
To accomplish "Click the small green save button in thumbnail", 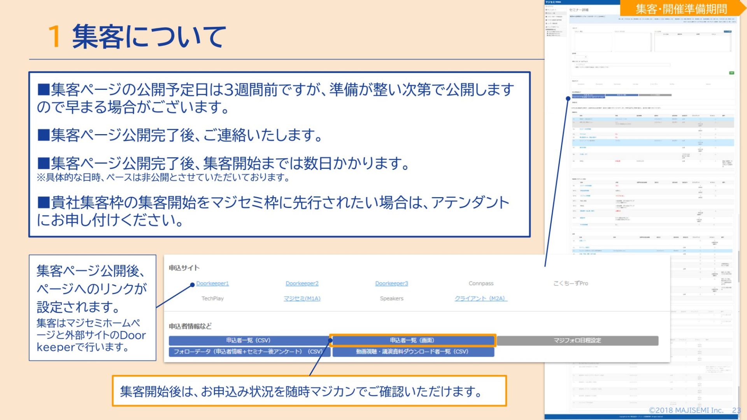I will (731, 73).
